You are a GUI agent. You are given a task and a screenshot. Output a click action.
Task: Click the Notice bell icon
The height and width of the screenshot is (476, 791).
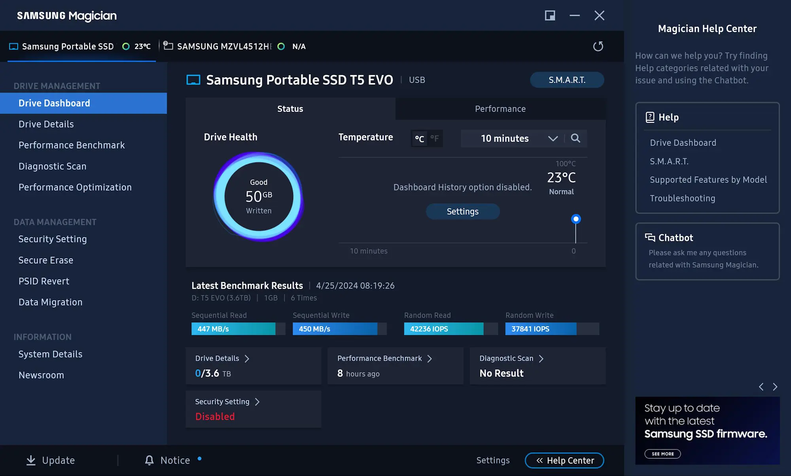coord(149,460)
